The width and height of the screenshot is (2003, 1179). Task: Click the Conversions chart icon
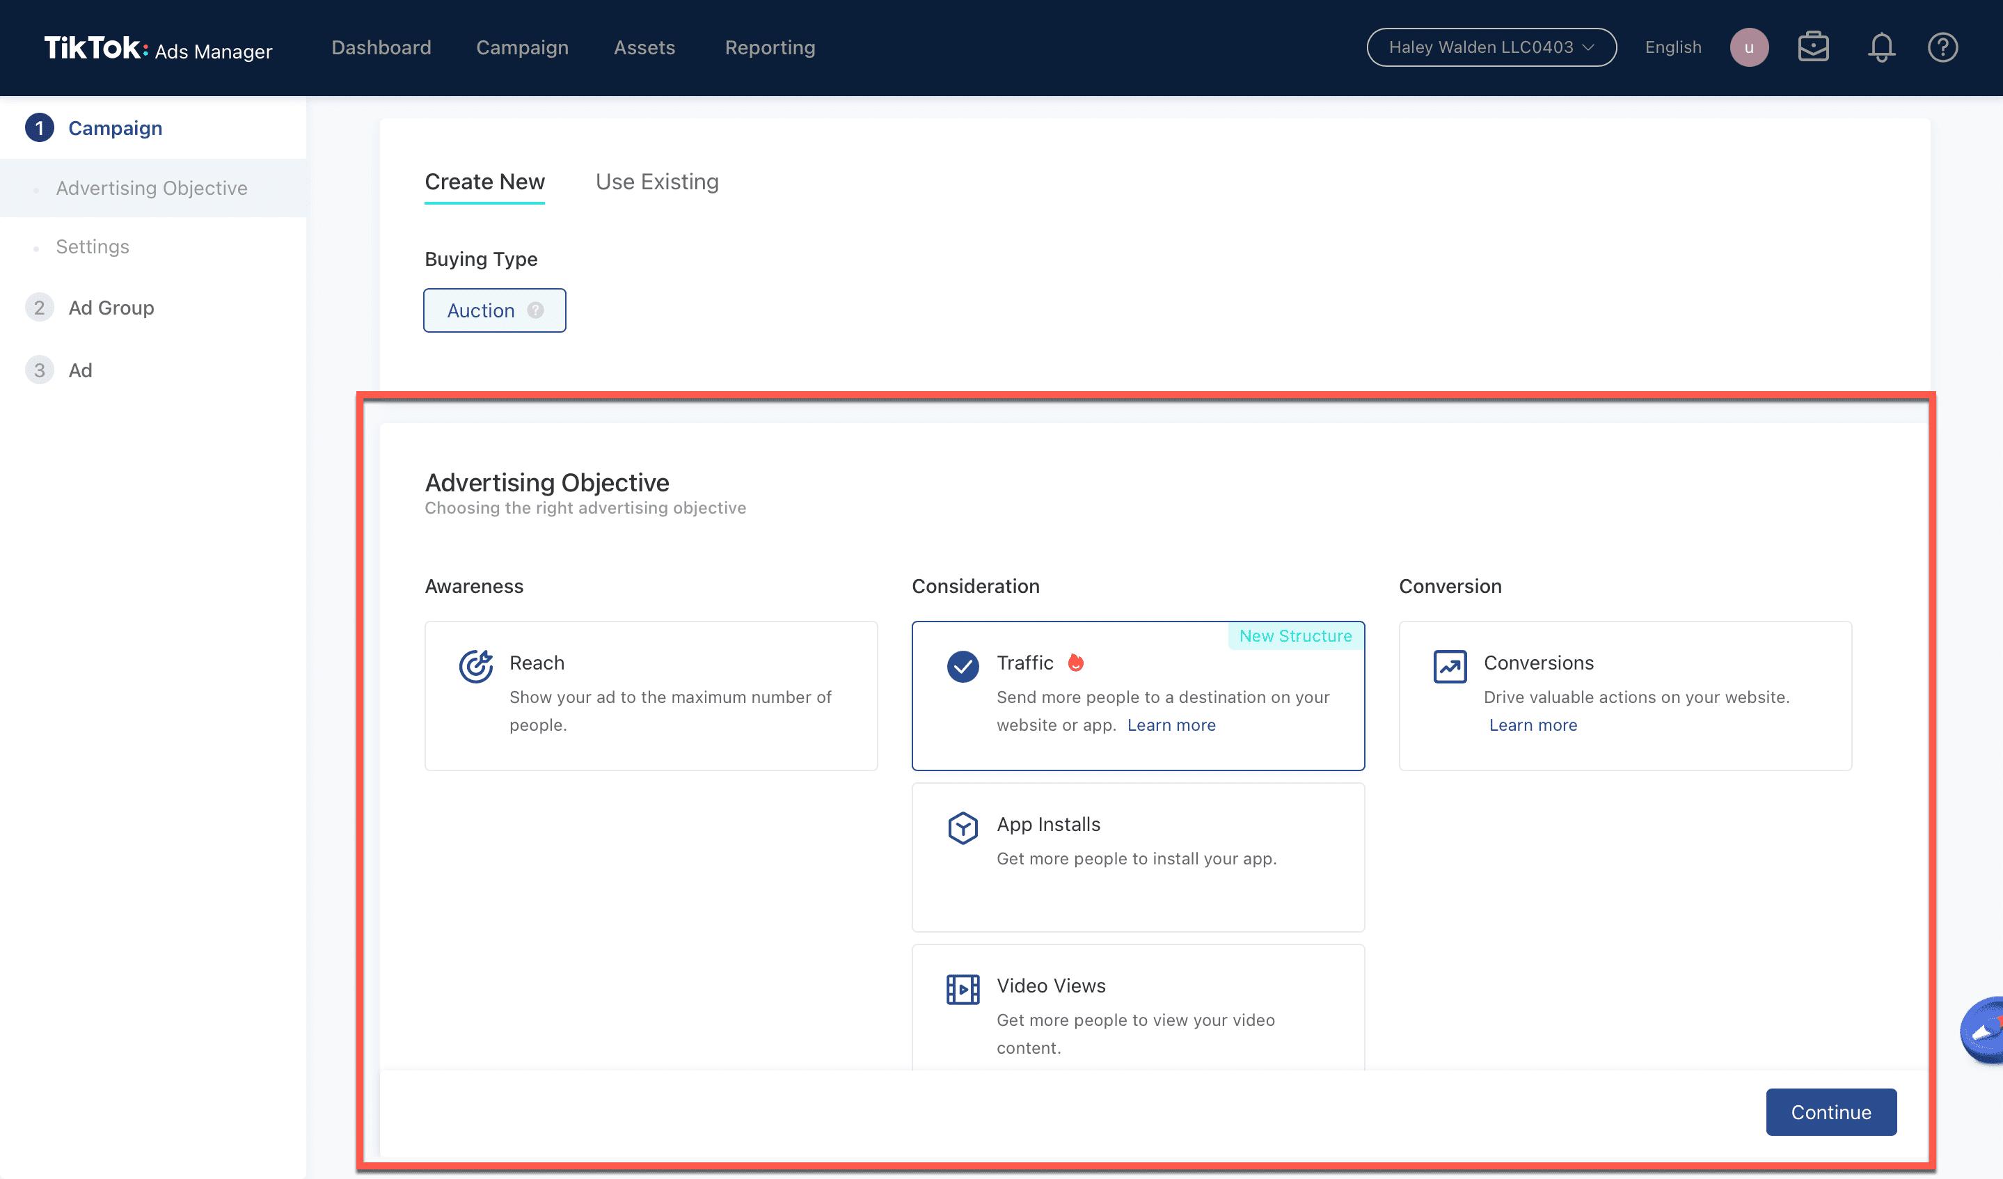pos(1449,666)
